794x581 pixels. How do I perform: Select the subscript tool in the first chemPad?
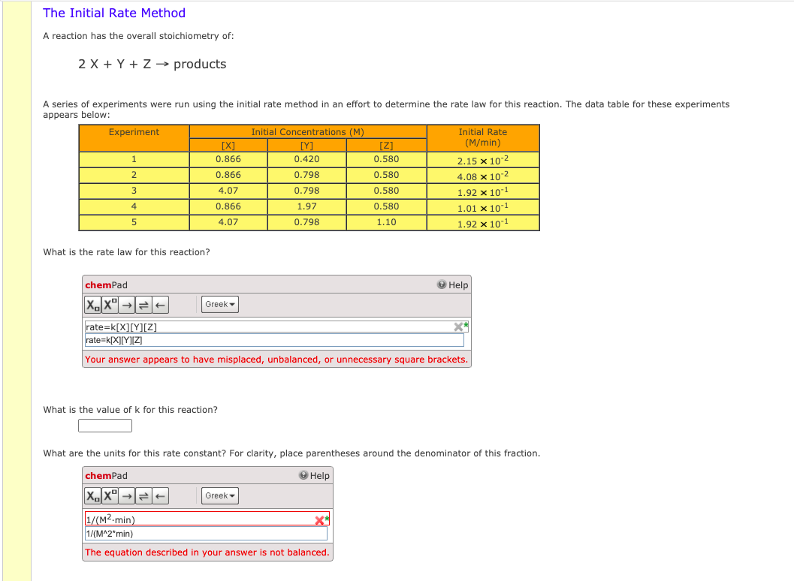(x=91, y=304)
